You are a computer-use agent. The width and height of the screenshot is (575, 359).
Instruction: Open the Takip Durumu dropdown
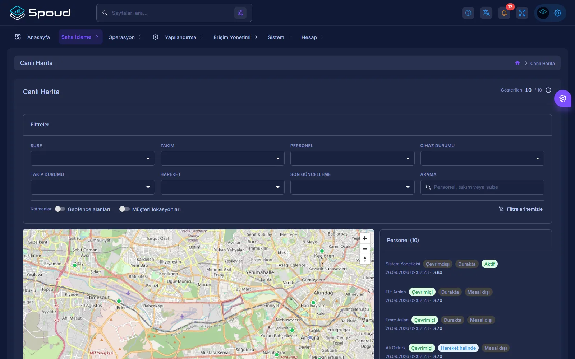pos(93,187)
